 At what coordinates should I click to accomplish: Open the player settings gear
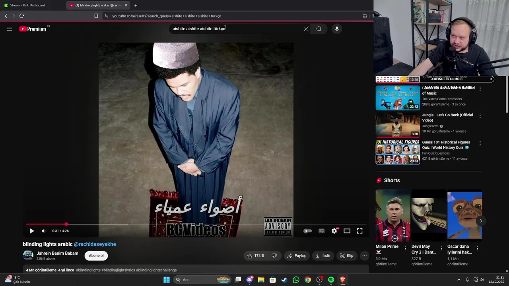[334, 231]
